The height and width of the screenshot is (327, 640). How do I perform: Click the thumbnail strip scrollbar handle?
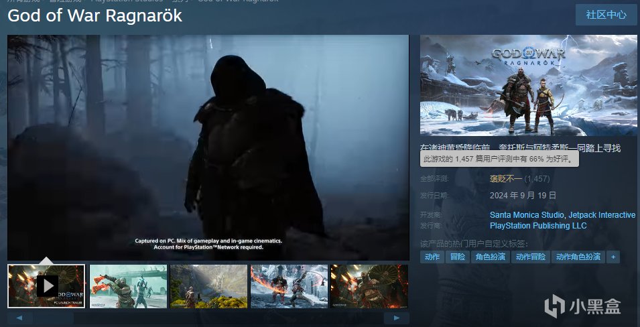pos(54,318)
